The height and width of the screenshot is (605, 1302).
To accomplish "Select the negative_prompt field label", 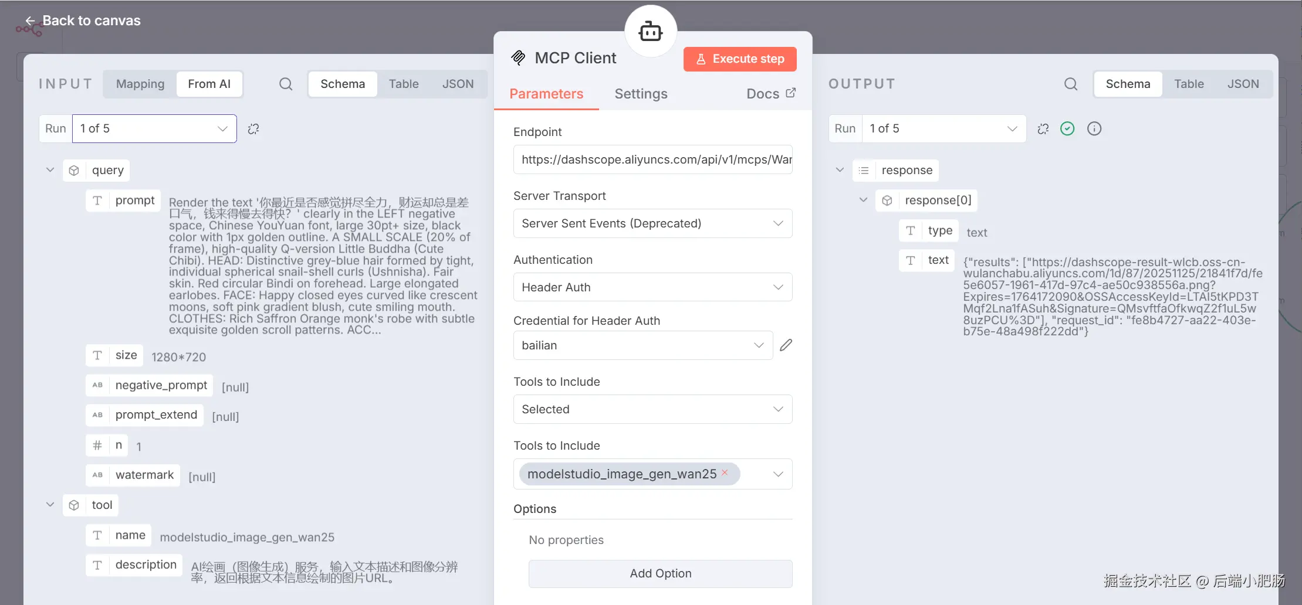I will [x=161, y=385].
